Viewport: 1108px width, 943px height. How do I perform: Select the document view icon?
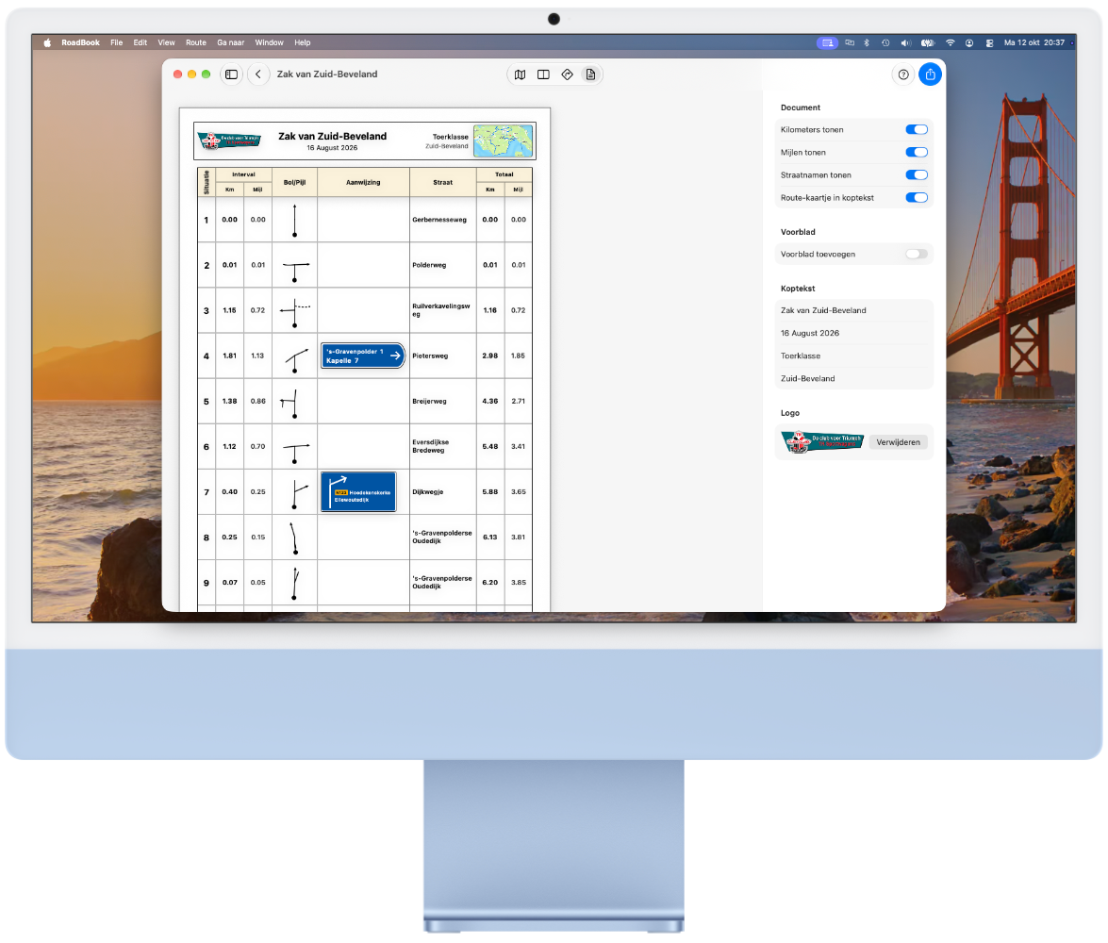click(x=590, y=74)
